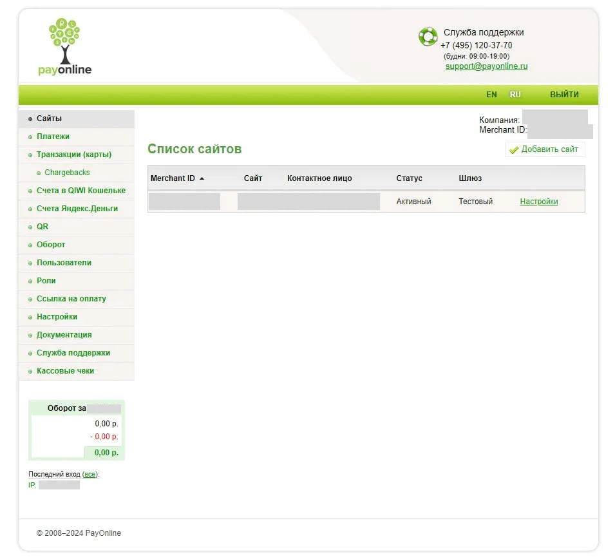615x559 pixels.
Task: Log out with ВЫЙТИ
Action: (x=564, y=95)
